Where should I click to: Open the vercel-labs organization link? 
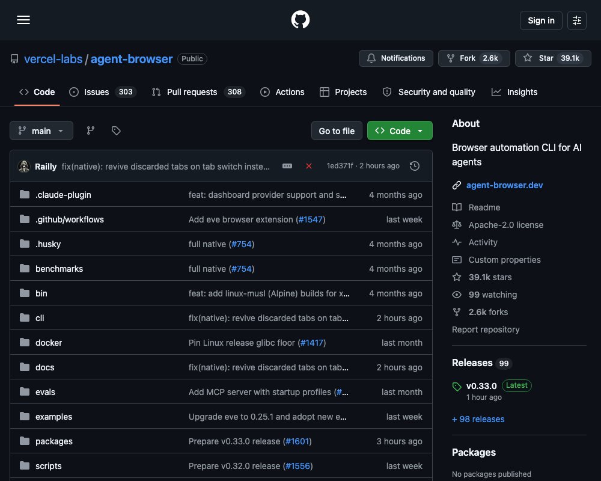click(x=53, y=59)
